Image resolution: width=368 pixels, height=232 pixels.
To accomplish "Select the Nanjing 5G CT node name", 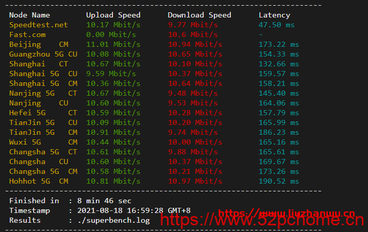I will 43,94.
